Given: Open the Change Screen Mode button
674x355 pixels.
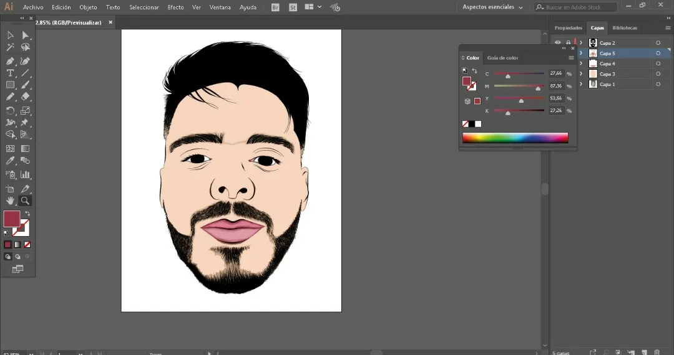Looking at the screenshot, I should coord(17,269).
